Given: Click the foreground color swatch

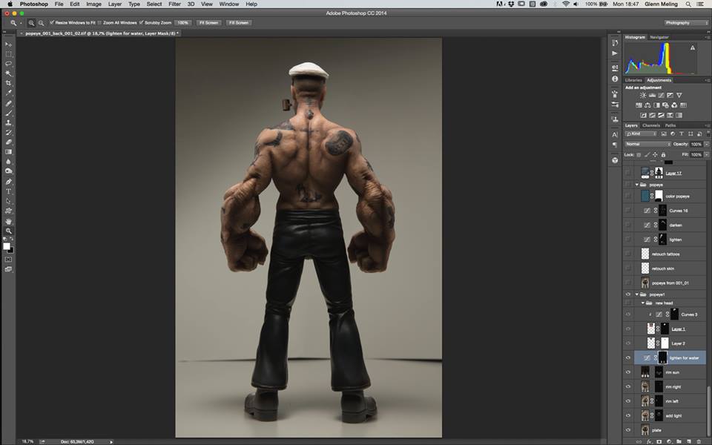Looking at the screenshot, I should [x=7, y=246].
